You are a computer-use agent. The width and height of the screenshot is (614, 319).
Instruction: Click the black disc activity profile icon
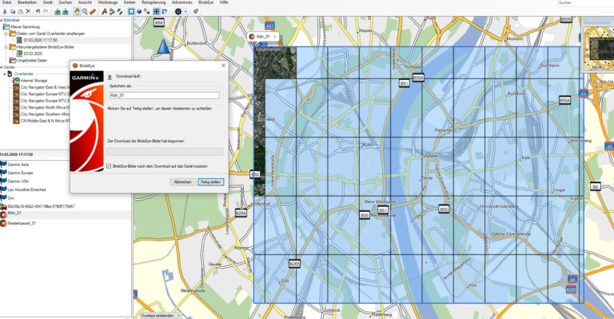pos(178,12)
